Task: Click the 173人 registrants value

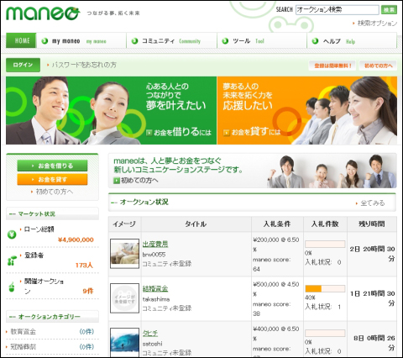Action: [84, 265]
